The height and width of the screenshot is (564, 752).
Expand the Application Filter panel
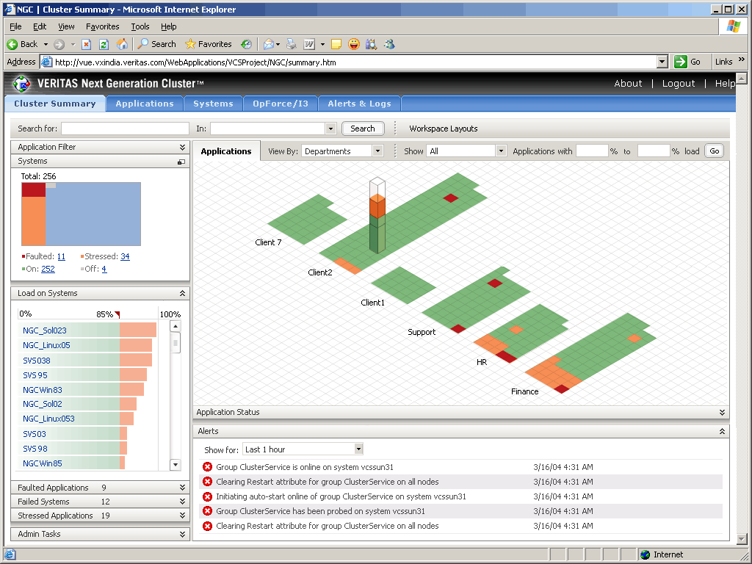point(182,147)
